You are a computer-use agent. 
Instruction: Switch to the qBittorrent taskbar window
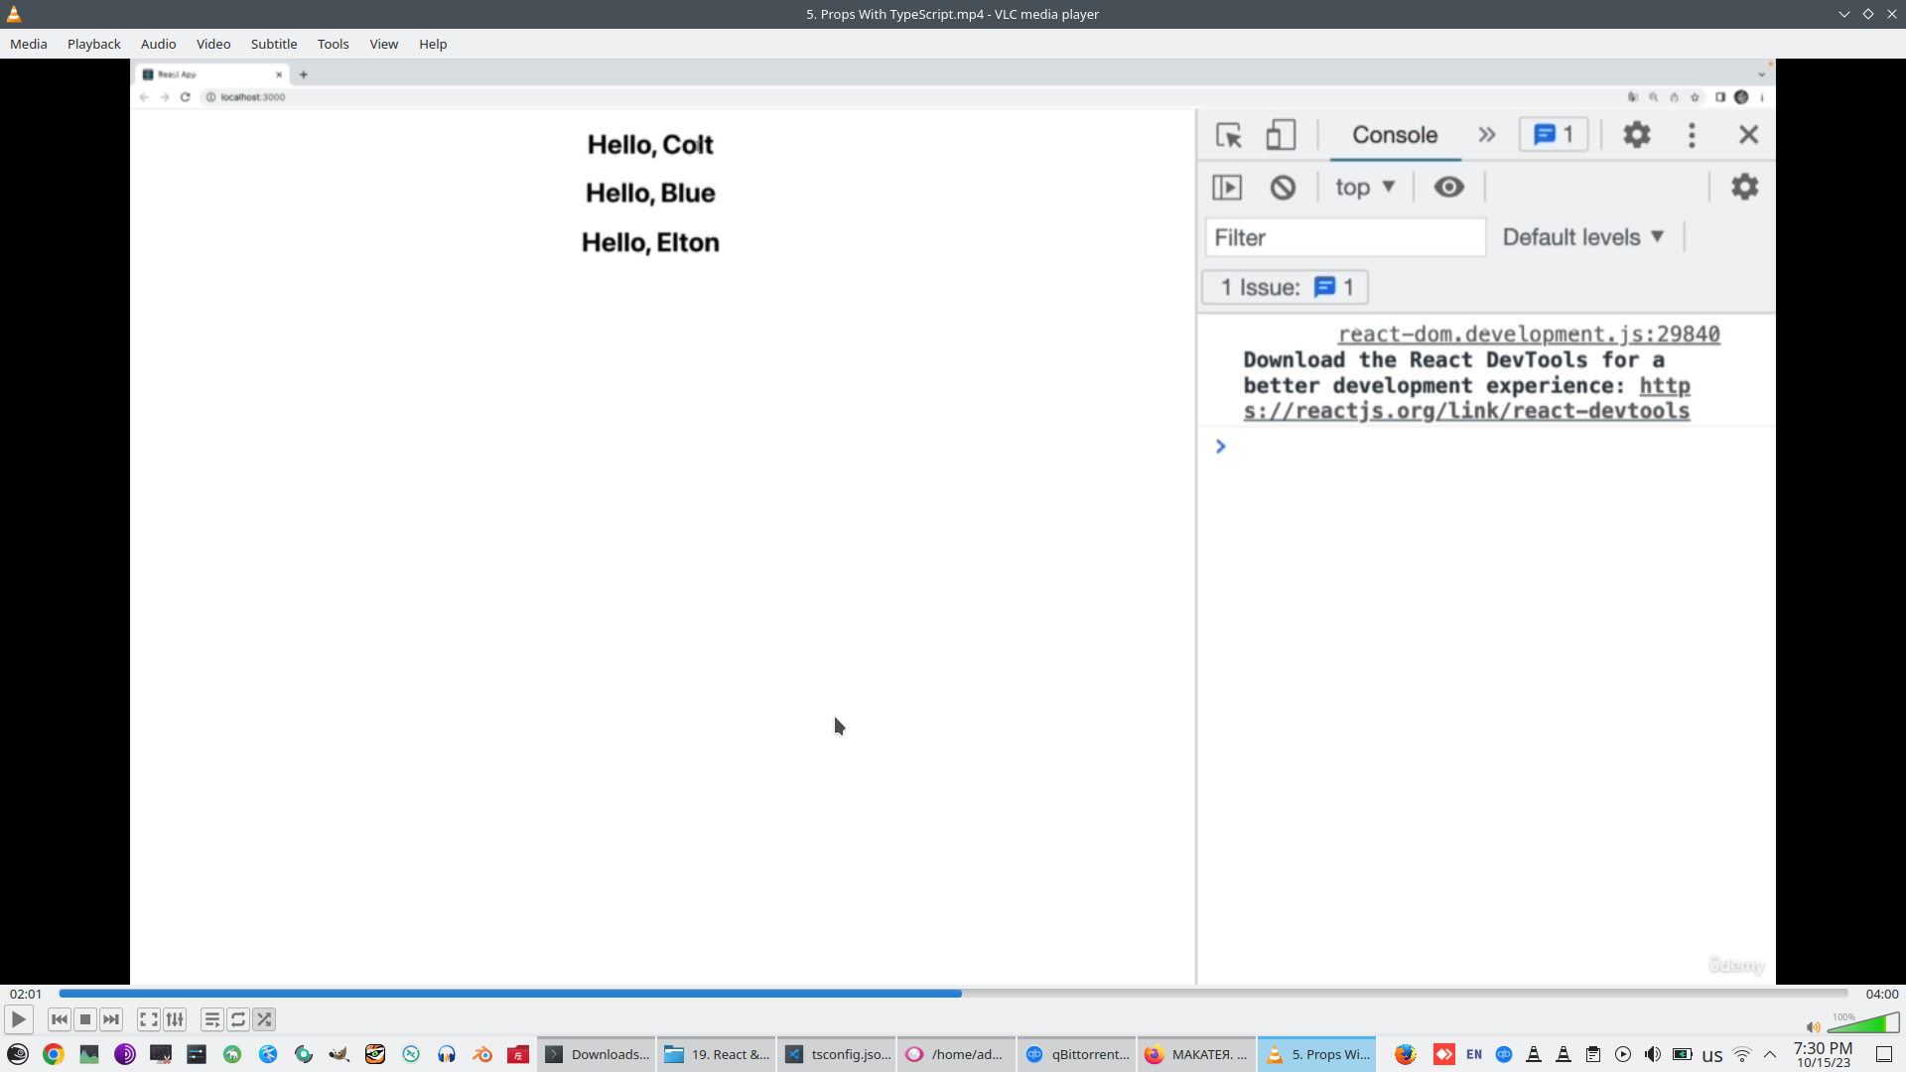point(1078,1054)
